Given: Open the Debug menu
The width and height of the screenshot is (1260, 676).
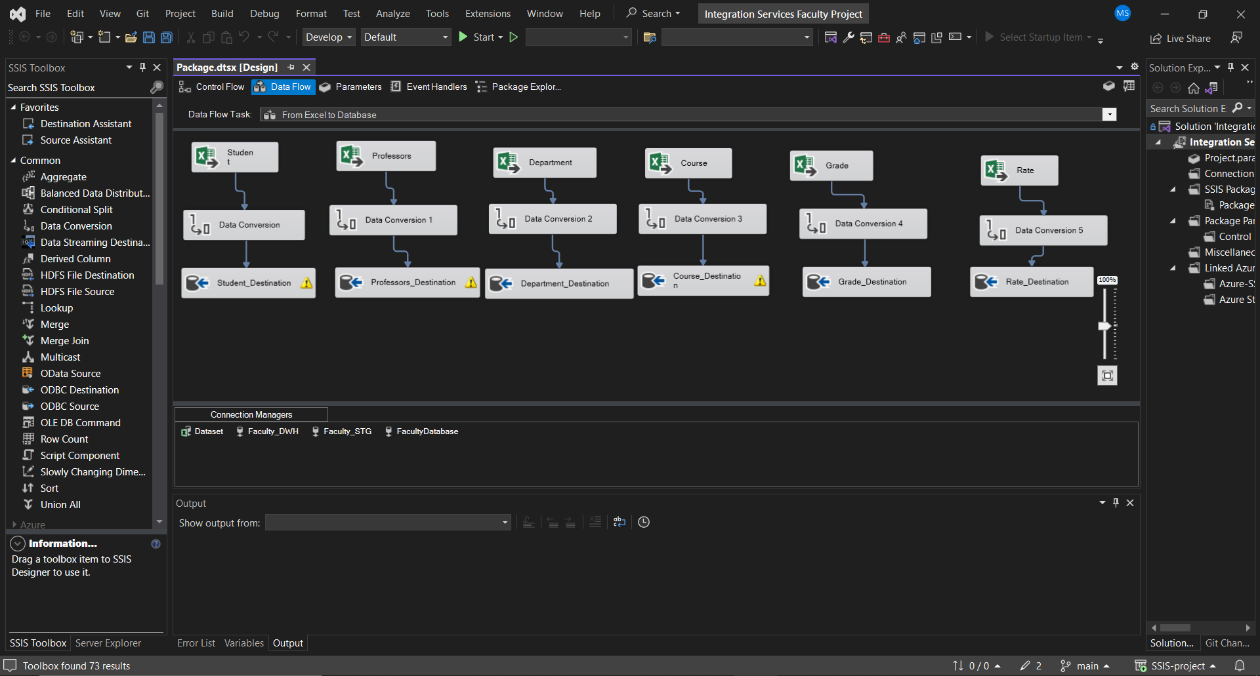Looking at the screenshot, I should point(264,13).
